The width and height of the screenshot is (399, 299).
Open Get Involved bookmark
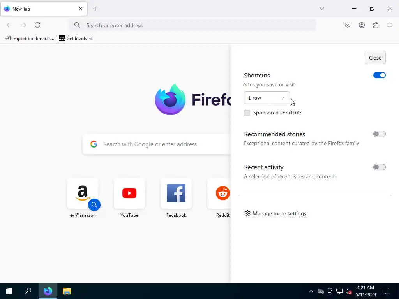point(76,39)
